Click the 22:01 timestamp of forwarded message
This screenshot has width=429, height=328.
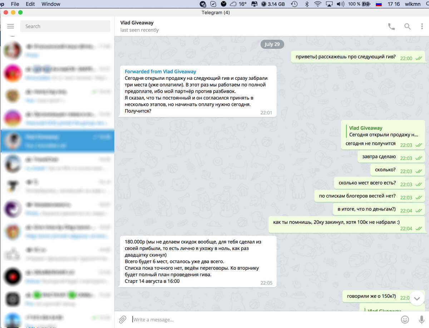266,113
